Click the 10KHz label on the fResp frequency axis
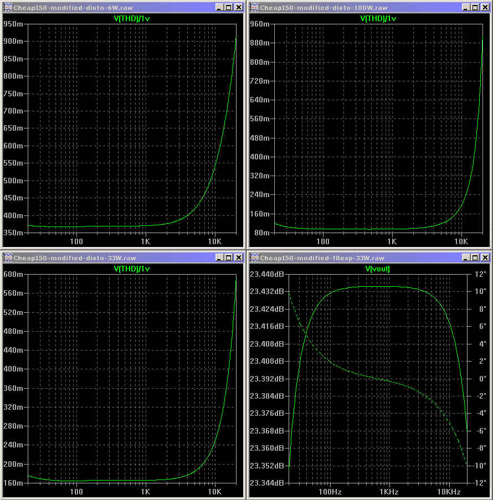The height and width of the screenshot is (500, 493). [449, 492]
